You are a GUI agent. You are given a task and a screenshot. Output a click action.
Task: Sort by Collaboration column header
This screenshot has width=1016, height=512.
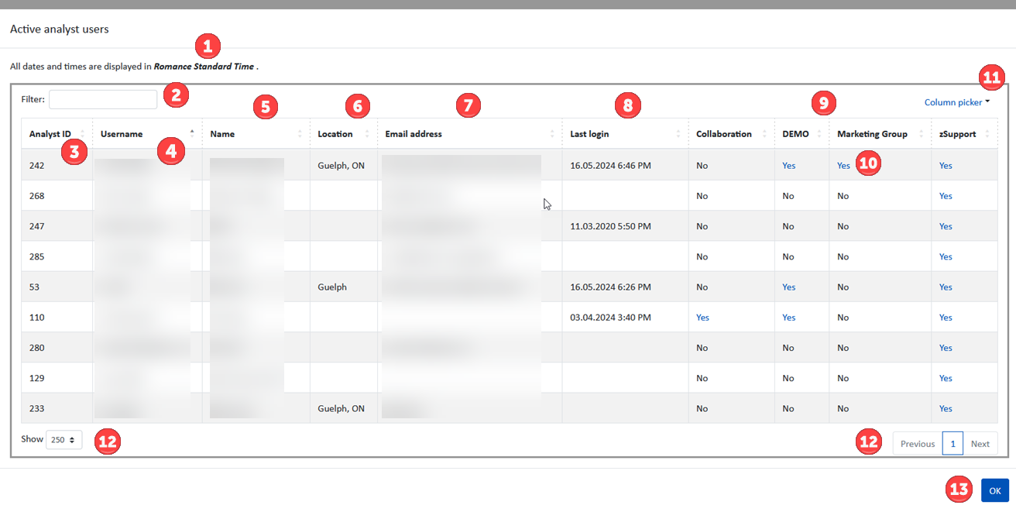point(732,134)
